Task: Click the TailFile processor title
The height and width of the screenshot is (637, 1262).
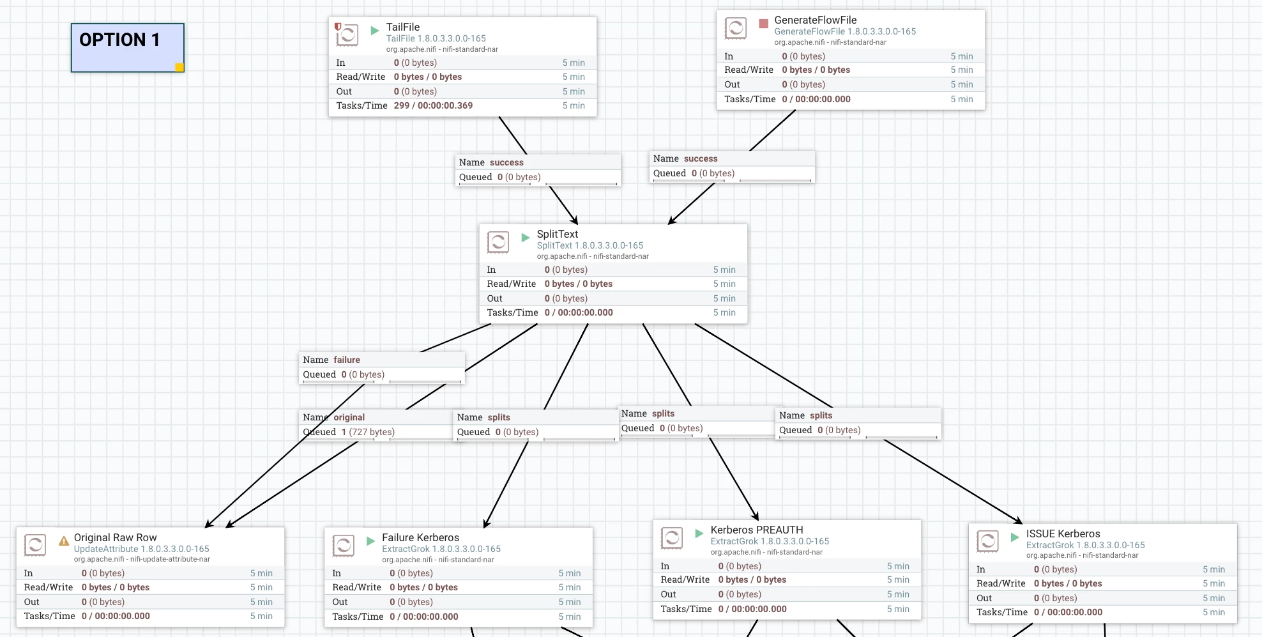Action: [x=403, y=27]
